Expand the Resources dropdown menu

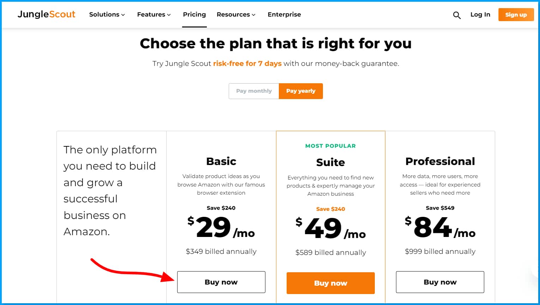(236, 14)
